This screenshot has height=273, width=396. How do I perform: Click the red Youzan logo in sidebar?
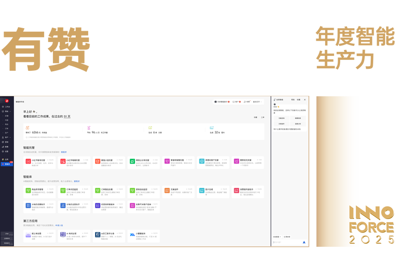click(x=7, y=101)
